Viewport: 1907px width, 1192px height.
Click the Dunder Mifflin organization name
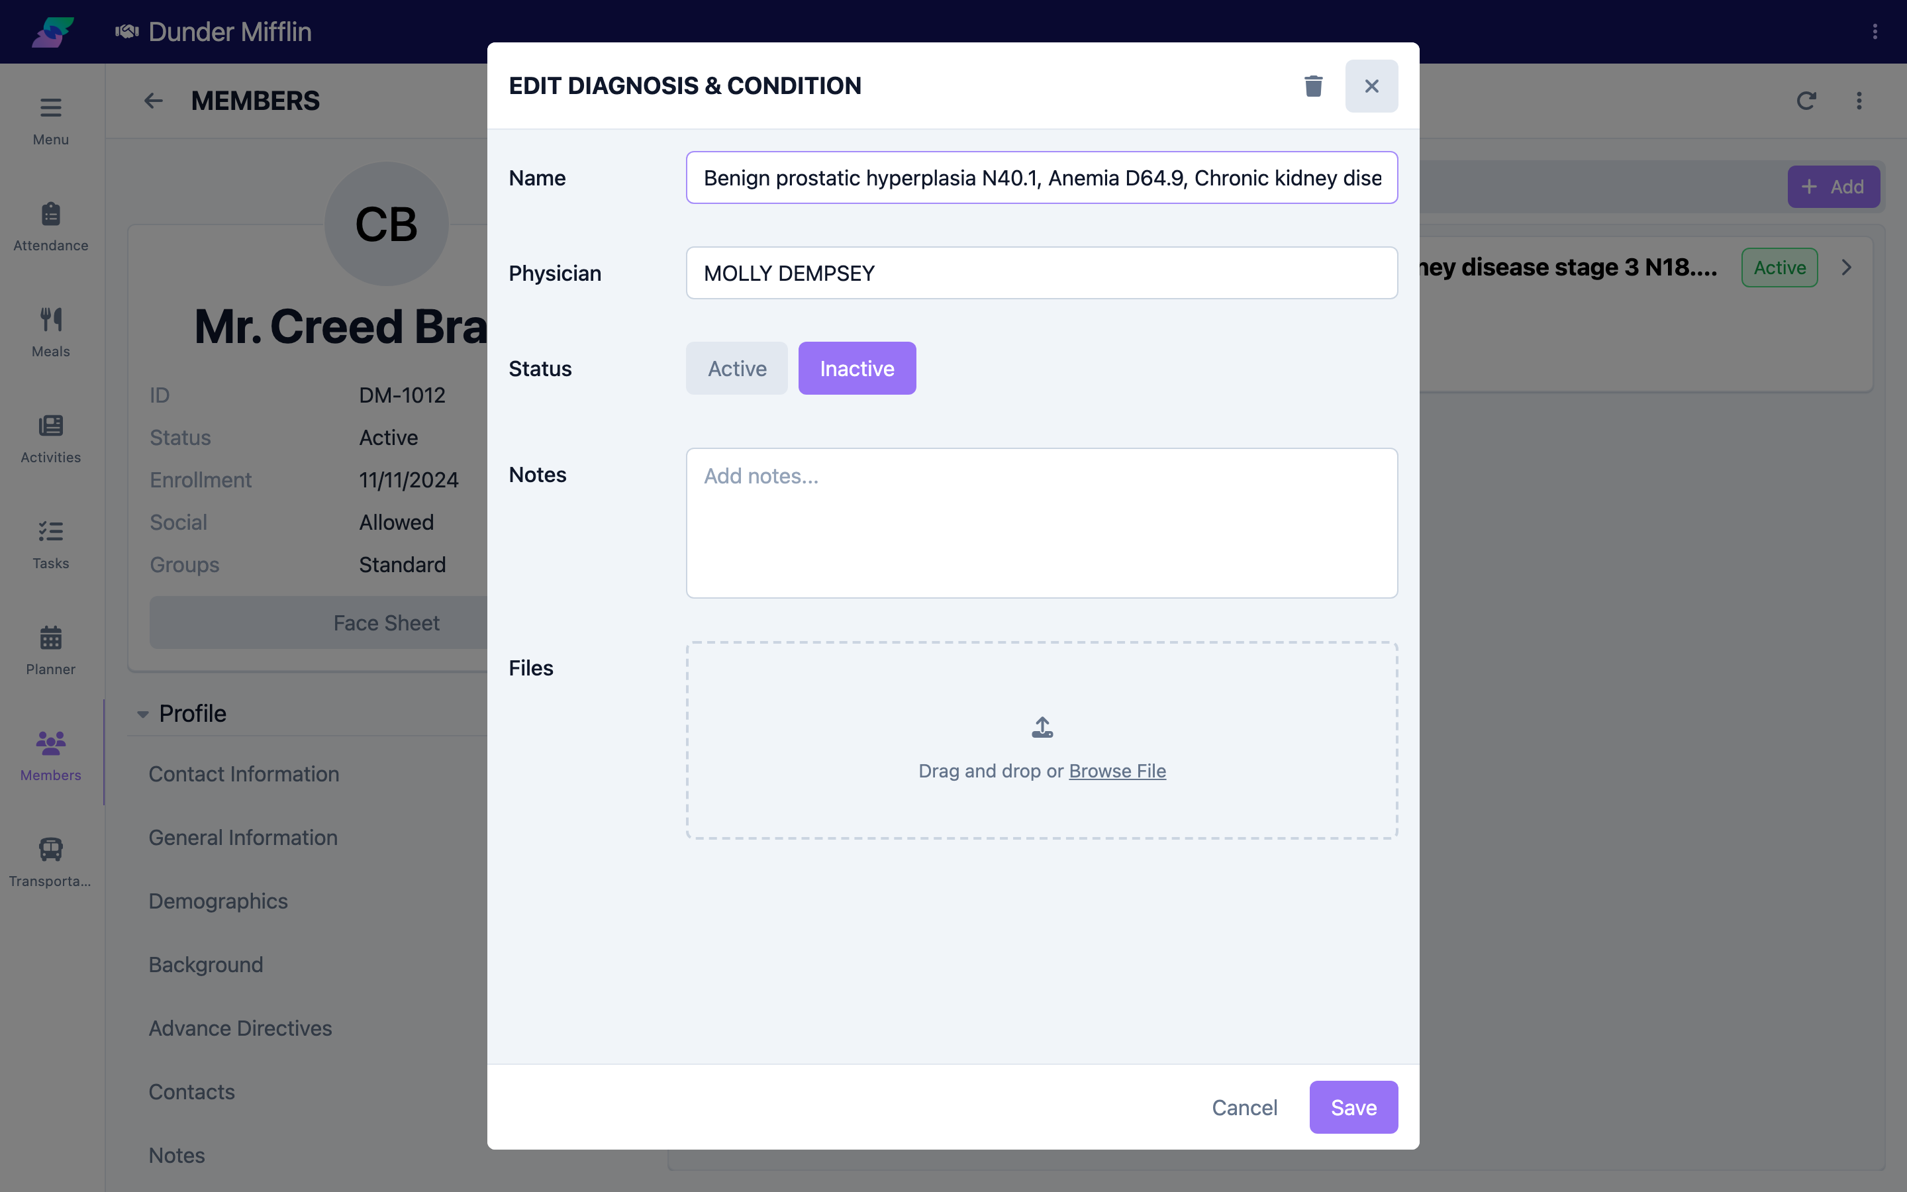coord(229,32)
